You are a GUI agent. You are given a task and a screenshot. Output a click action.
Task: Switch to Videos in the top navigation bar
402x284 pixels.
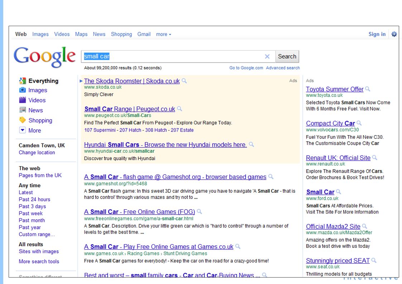coord(62,34)
